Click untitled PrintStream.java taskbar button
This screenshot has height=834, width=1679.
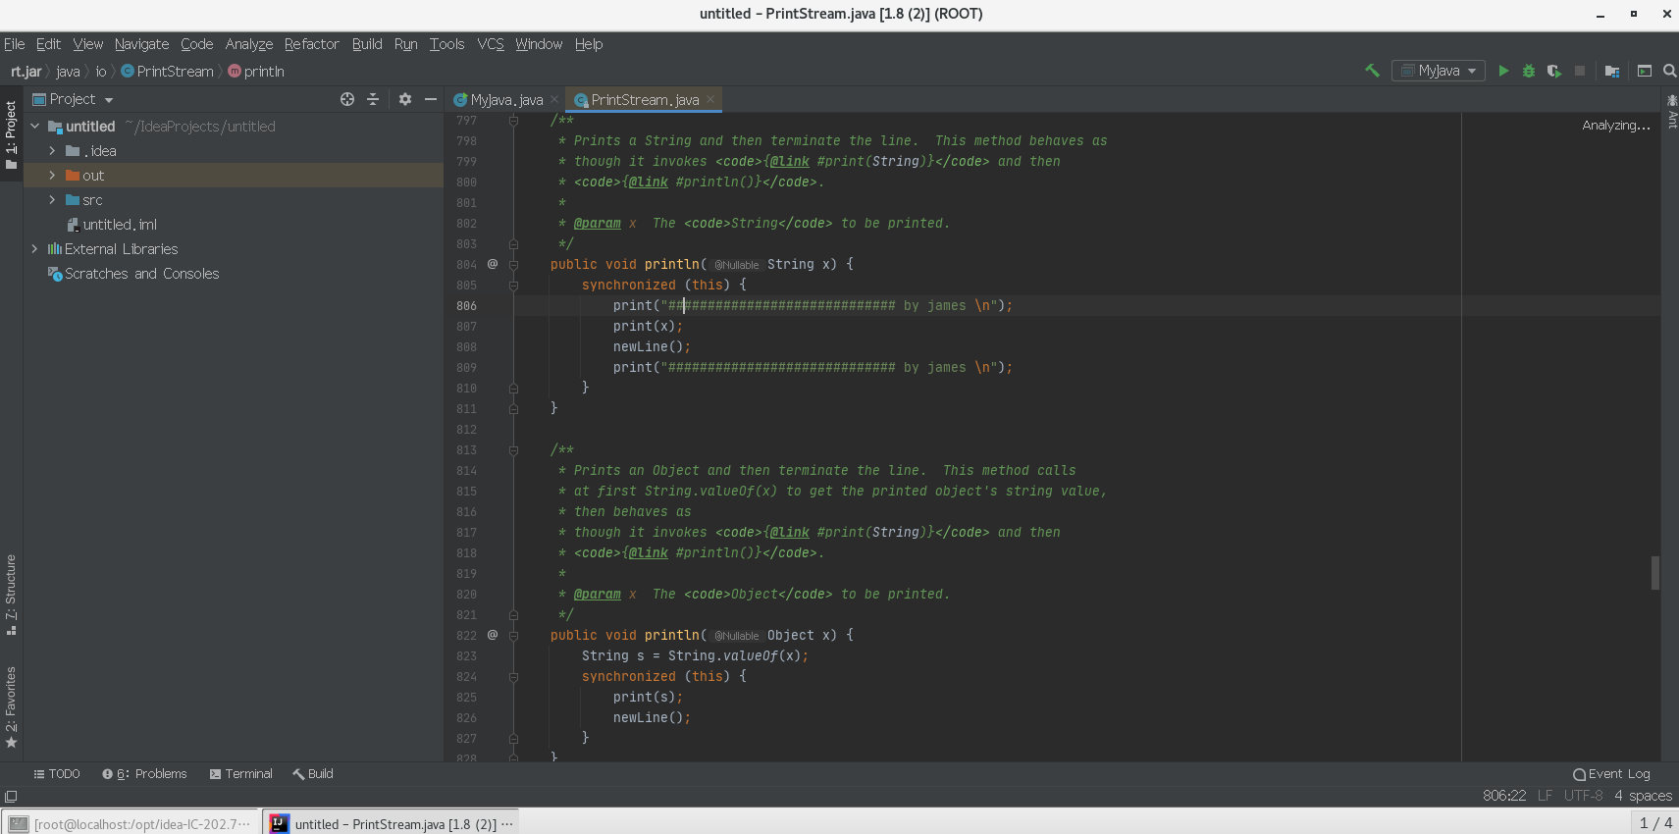coord(391,823)
